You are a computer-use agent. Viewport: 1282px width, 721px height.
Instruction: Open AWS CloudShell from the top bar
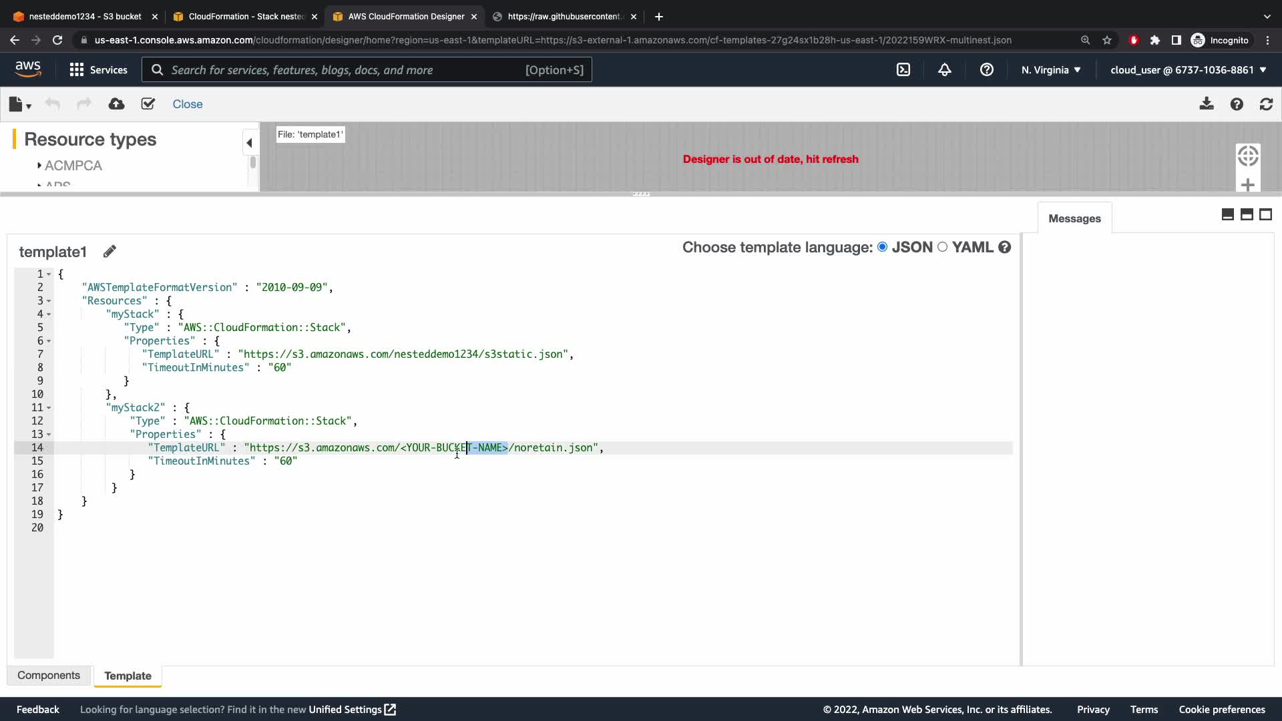point(903,69)
